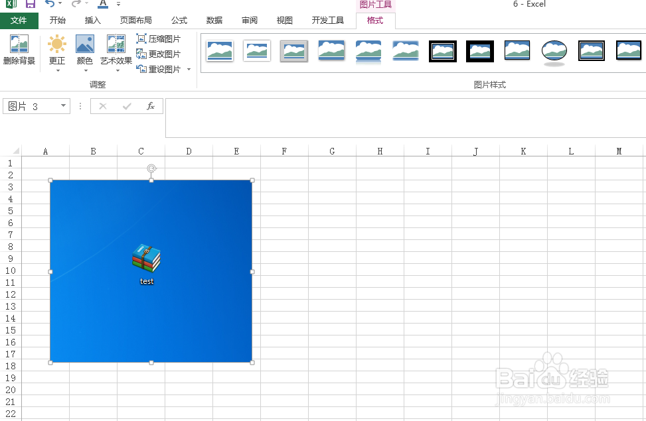
Task: Expand the Color dropdown arrow below 颜色
Action: click(86, 71)
